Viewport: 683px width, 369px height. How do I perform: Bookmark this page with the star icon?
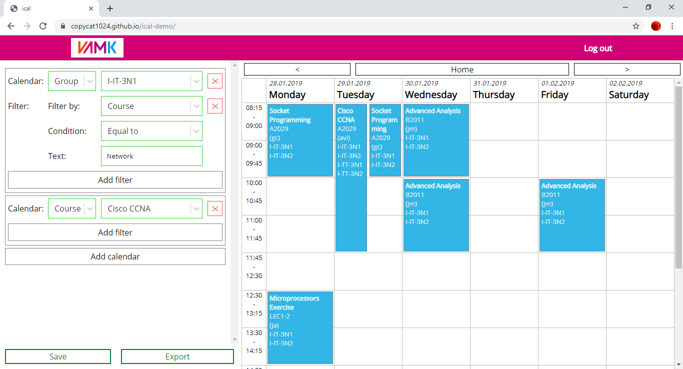tap(636, 26)
